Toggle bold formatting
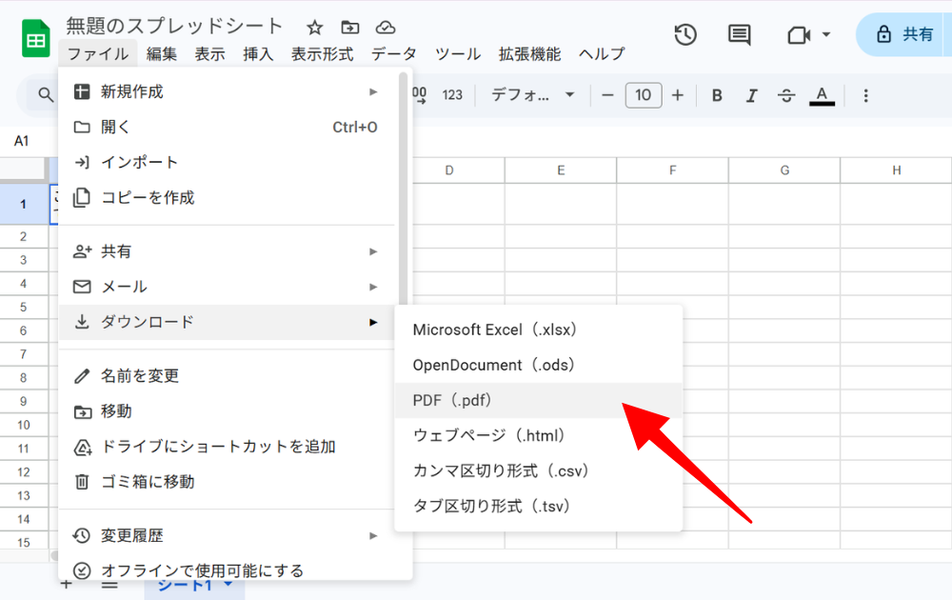Image resolution: width=952 pixels, height=600 pixels. click(x=718, y=95)
